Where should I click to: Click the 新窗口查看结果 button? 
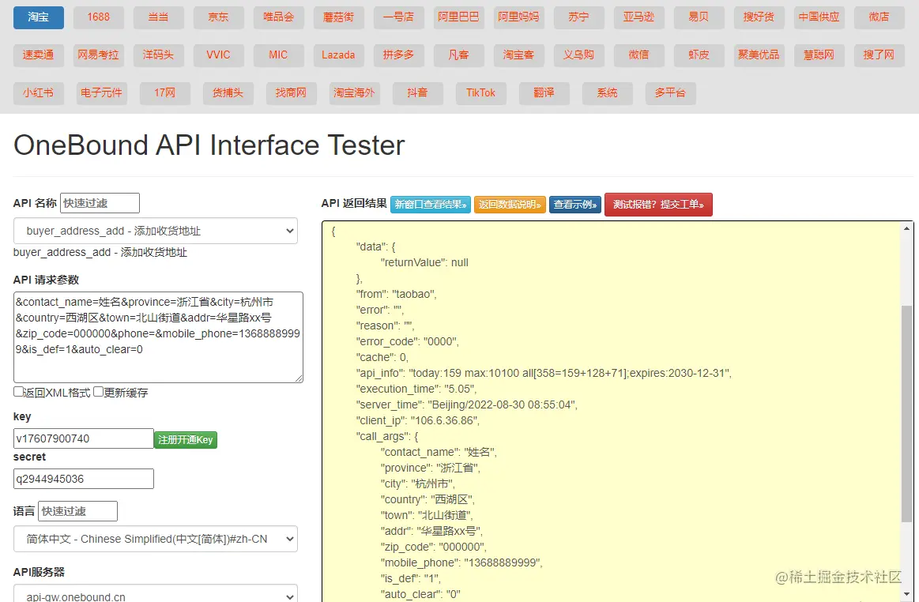click(x=430, y=205)
